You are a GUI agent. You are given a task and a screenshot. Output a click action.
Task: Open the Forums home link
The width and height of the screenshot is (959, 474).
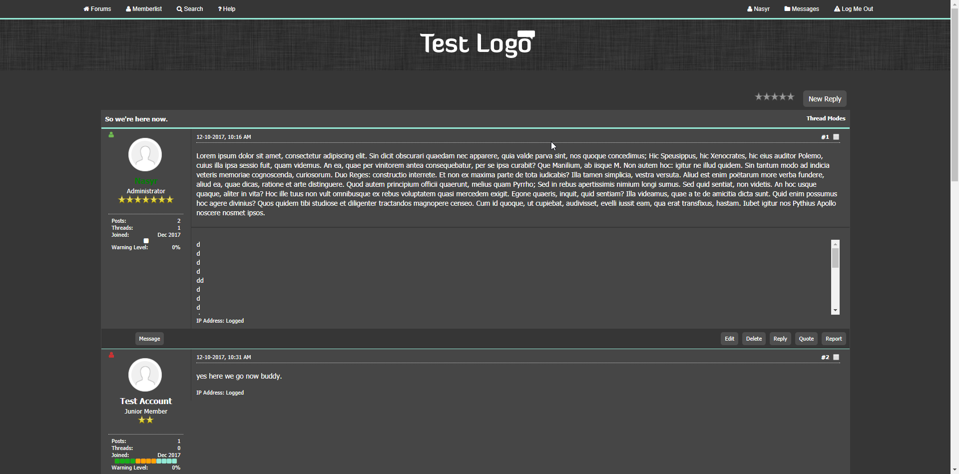(x=97, y=9)
